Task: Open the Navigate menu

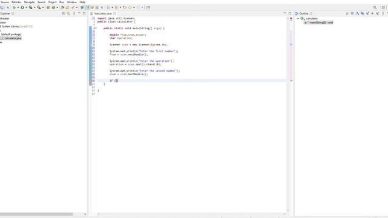Action: point(30,2)
